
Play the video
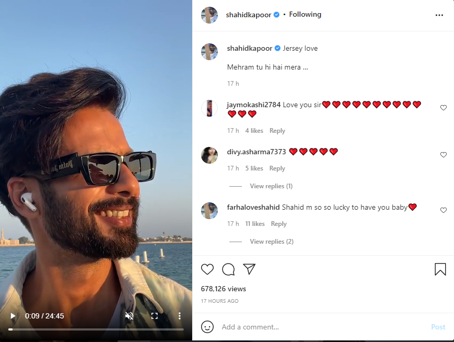13,316
